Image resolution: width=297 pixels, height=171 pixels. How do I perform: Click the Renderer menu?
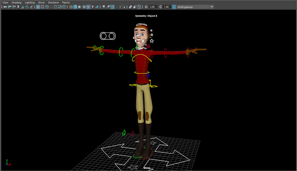(x=53, y=2)
